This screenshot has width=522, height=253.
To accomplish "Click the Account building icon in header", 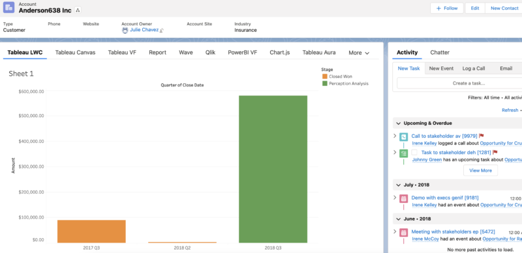I will click(x=8, y=7).
